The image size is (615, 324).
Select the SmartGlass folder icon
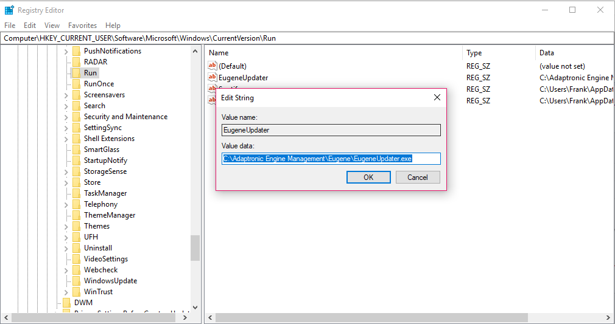point(77,150)
